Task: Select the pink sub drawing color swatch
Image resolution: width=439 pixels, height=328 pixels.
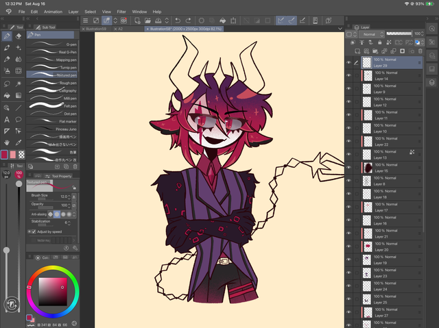Action: click(13, 155)
